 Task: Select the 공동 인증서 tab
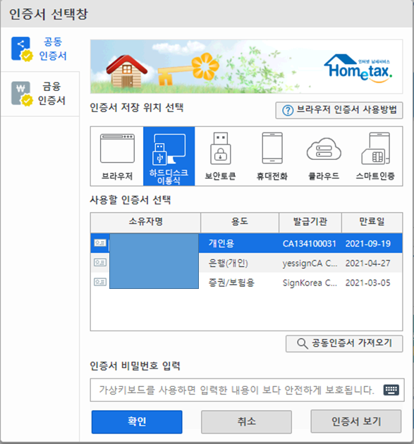pos(39,49)
